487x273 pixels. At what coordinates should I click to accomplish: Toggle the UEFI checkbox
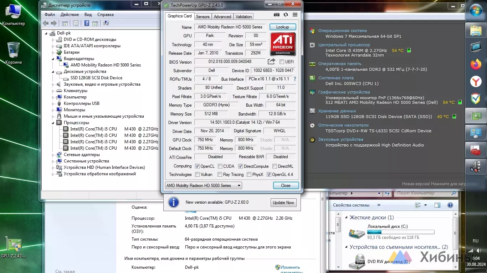coord(282,62)
